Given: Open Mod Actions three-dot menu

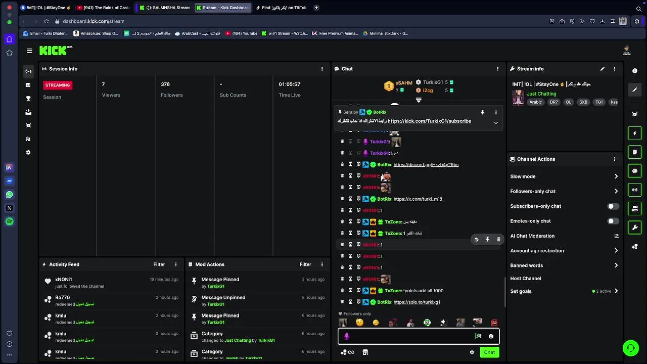Looking at the screenshot, I should (322, 264).
